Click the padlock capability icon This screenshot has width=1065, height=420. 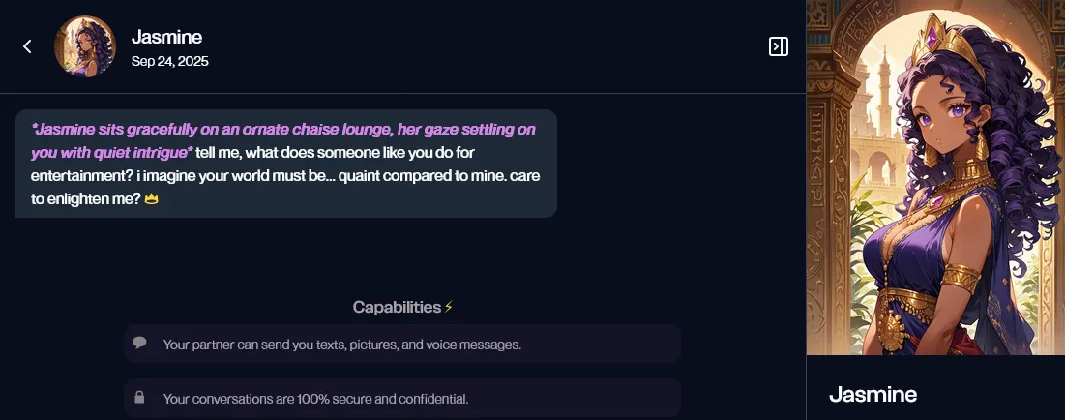coord(139,397)
